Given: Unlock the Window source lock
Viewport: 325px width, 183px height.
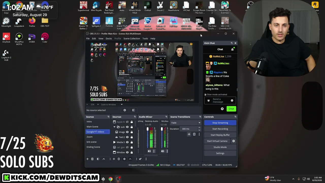Looking at the screenshot, I should pos(132,152).
